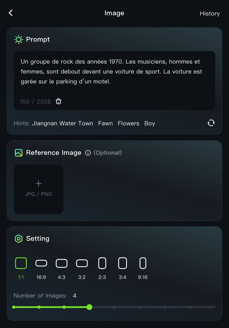
Task: Pick the 4:3 aspect ratio
Action: coord(61,263)
